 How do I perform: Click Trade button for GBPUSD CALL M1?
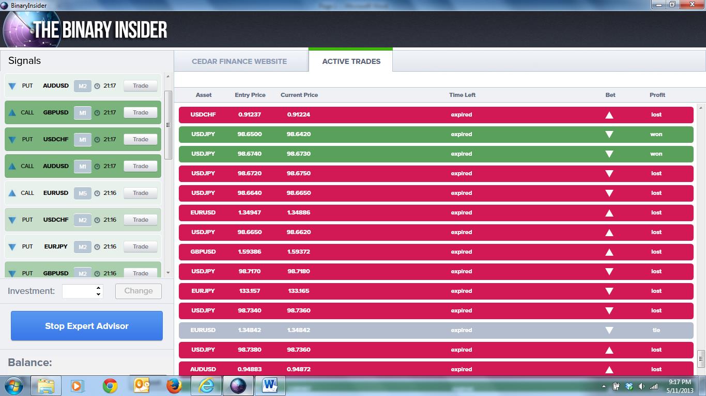pyautogui.click(x=141, y=113)
